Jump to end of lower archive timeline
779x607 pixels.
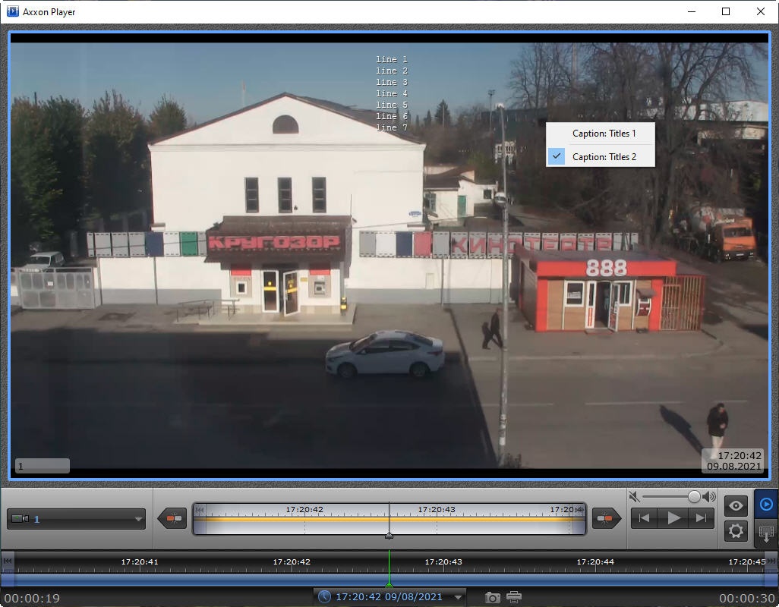coord(771,561)
